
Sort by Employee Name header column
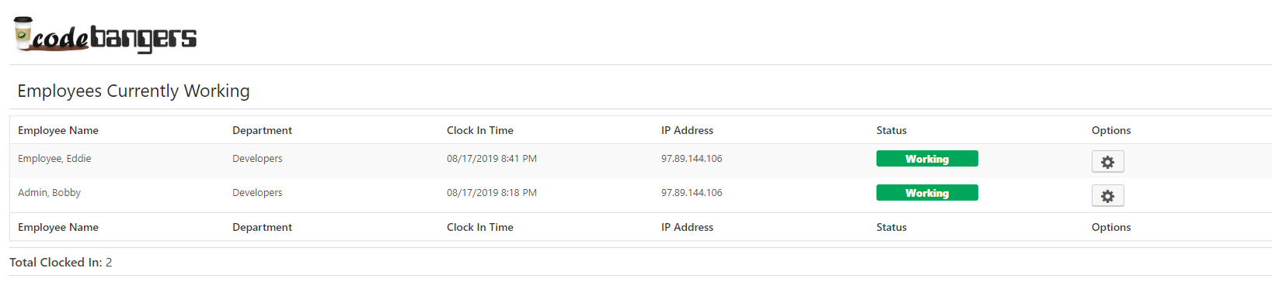point(58,130)
